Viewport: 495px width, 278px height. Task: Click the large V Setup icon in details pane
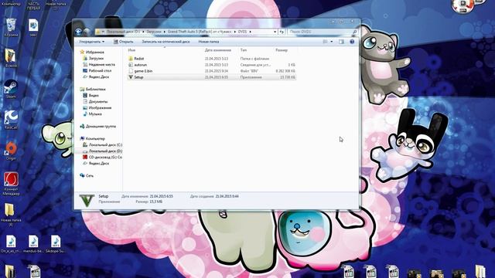click(87, 200)
